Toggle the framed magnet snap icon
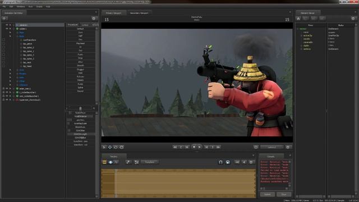This screenshot has height=202, width=359. [228, 162]
